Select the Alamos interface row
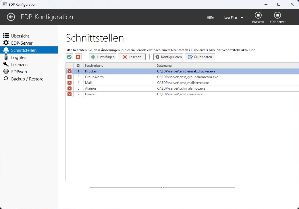Screen dimensions: 299x209 (x=182, y=88)
